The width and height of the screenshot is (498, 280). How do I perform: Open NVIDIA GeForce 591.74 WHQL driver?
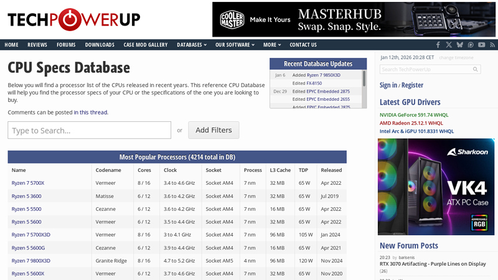[x=414, y=115]
